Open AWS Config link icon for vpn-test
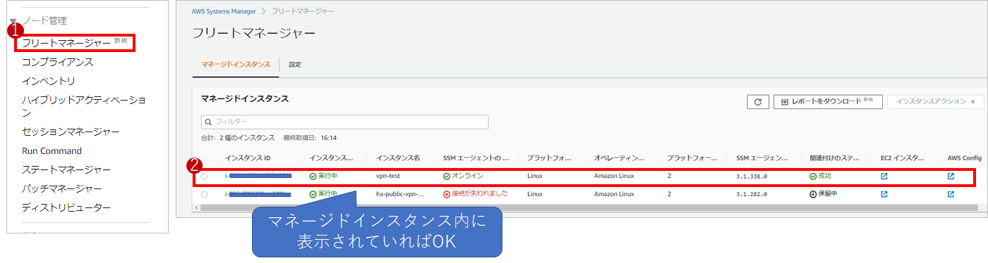This screenshot has width=988, height=263. coord(951,176)
